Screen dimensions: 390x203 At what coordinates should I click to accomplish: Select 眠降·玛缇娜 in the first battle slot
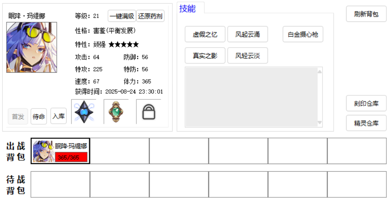coord(60,151)
